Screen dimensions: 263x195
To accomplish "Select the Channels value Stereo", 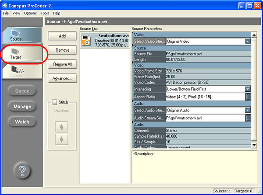I will [x=208, y=130].
